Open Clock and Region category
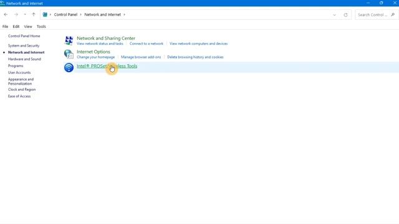Viewport: 399px width, 224px height. pyautogui.click(x=22, y=90)
